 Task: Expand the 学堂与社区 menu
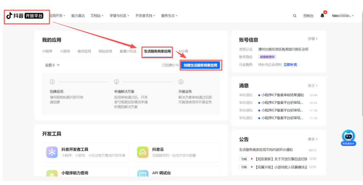[119, 16]
